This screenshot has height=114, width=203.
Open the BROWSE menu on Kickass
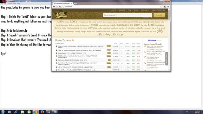coord(122,10)
